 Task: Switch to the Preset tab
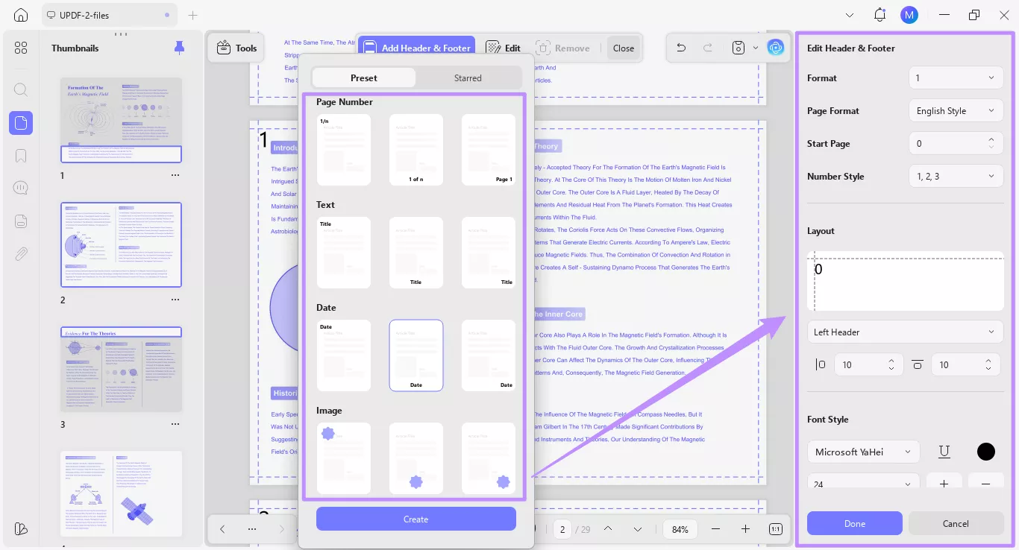(x=363, y=78)
